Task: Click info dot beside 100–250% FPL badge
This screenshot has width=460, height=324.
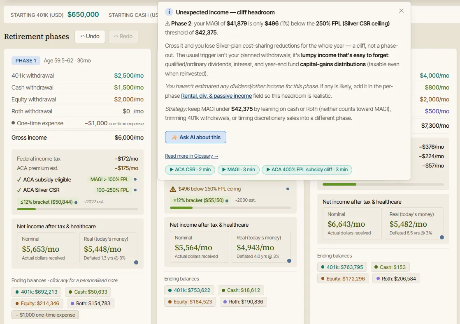Action: coord(135,190)
